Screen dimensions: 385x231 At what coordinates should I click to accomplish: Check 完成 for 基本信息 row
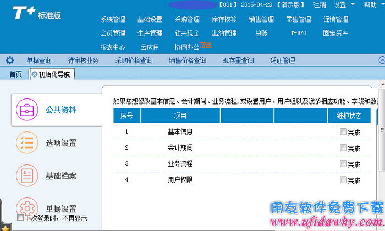point(343,132)
